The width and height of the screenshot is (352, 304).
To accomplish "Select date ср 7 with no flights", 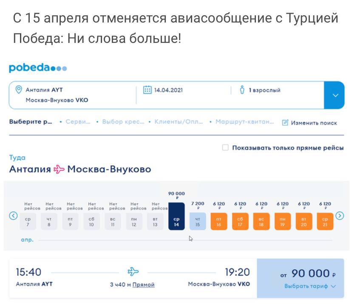I will click(x=28, y=221).
